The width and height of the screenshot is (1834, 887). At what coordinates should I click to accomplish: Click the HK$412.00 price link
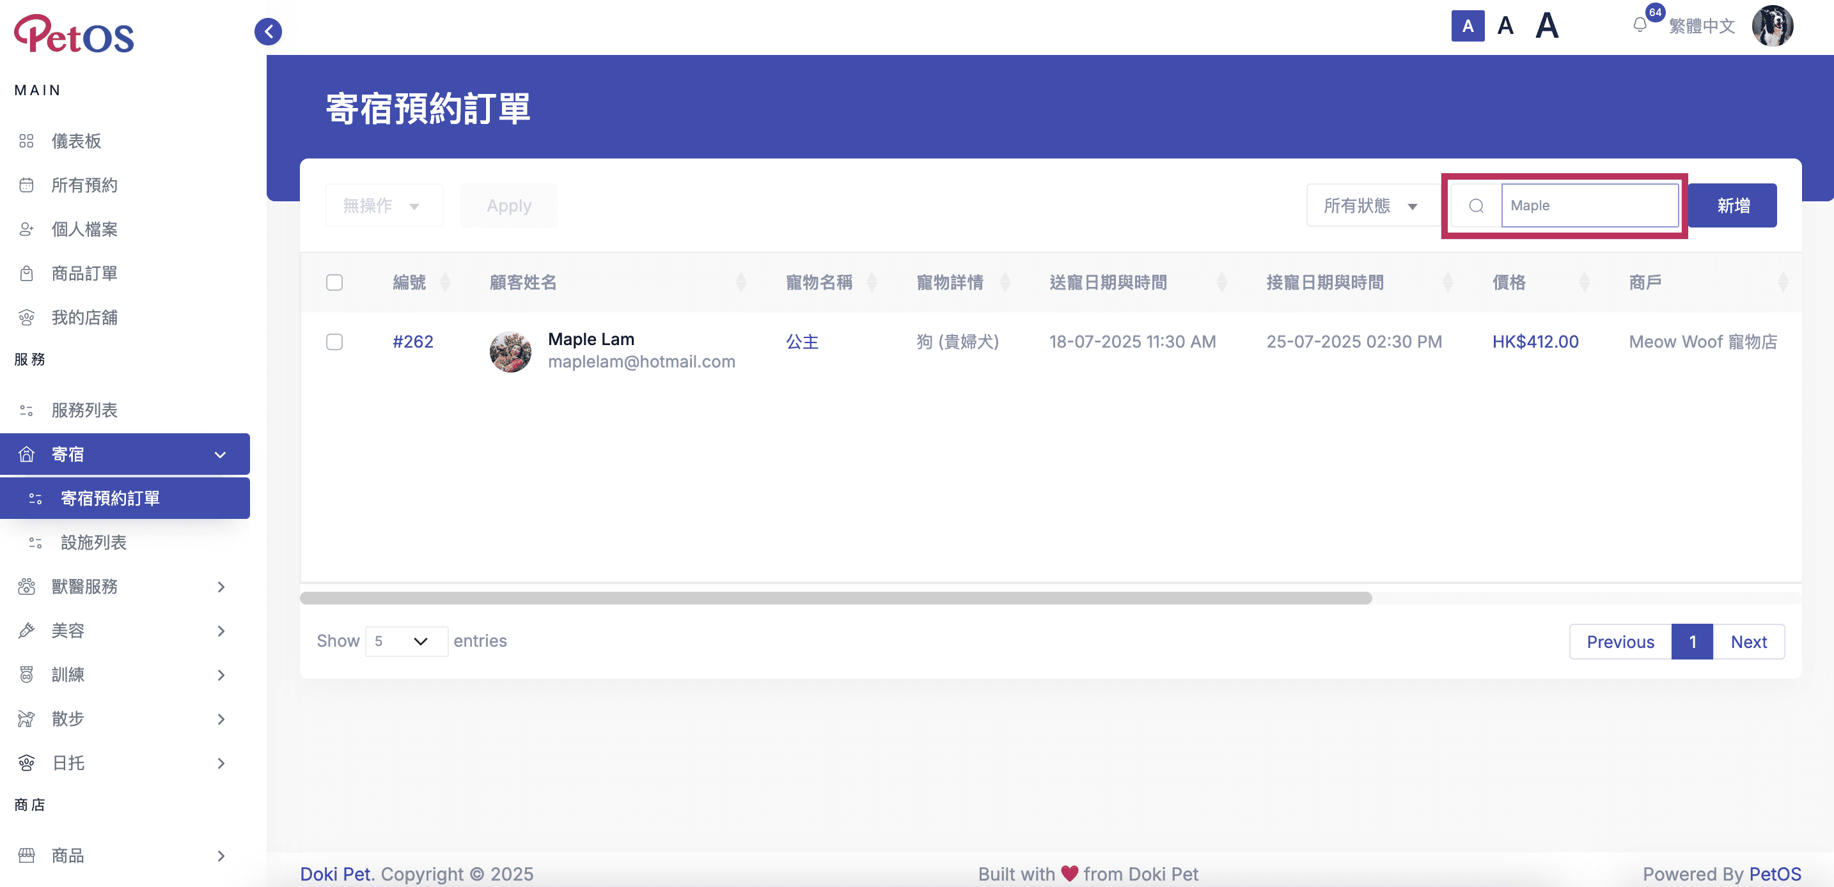click(x=1535, y=342)
